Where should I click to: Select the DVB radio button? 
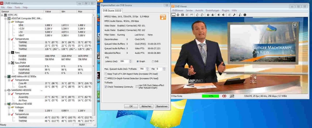pos(153,61)
